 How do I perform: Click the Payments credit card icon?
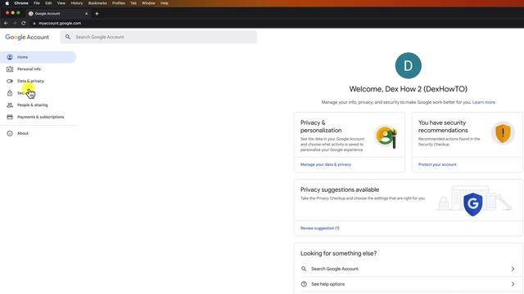[x=10, y=117]
